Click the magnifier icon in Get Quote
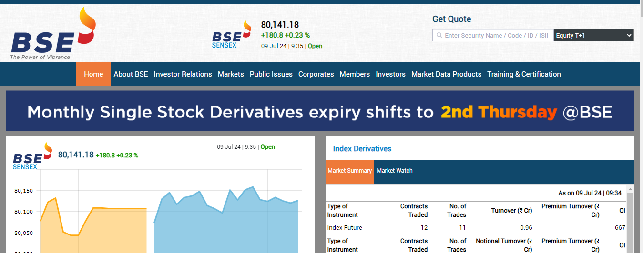Viewport: 643px width, 253px height. pyautogui.click(x=439, y=36)
